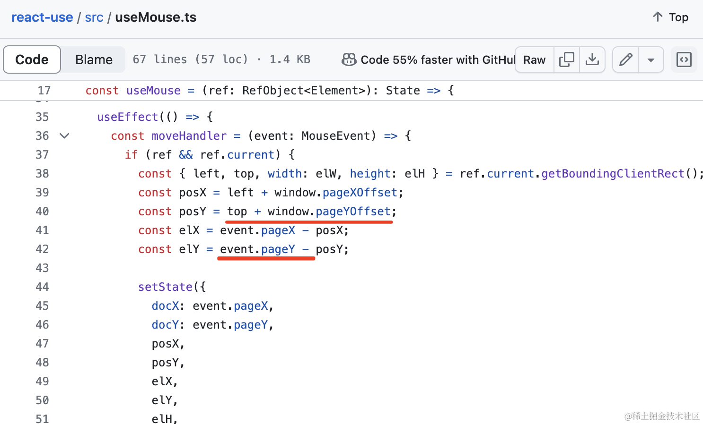Select line number 48

point(42,363)
